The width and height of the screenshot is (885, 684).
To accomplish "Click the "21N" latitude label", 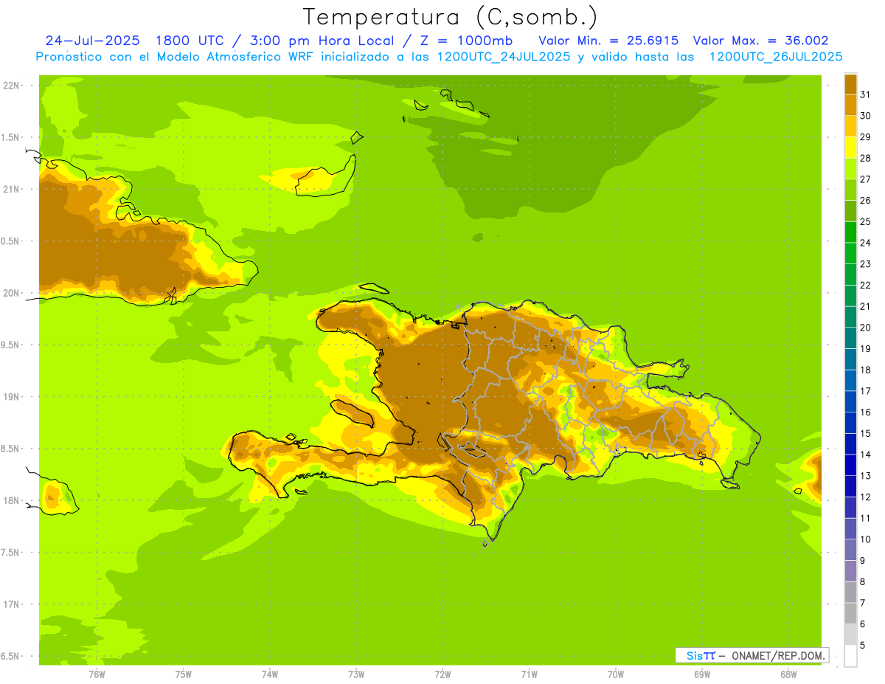I will click(11, 190).
